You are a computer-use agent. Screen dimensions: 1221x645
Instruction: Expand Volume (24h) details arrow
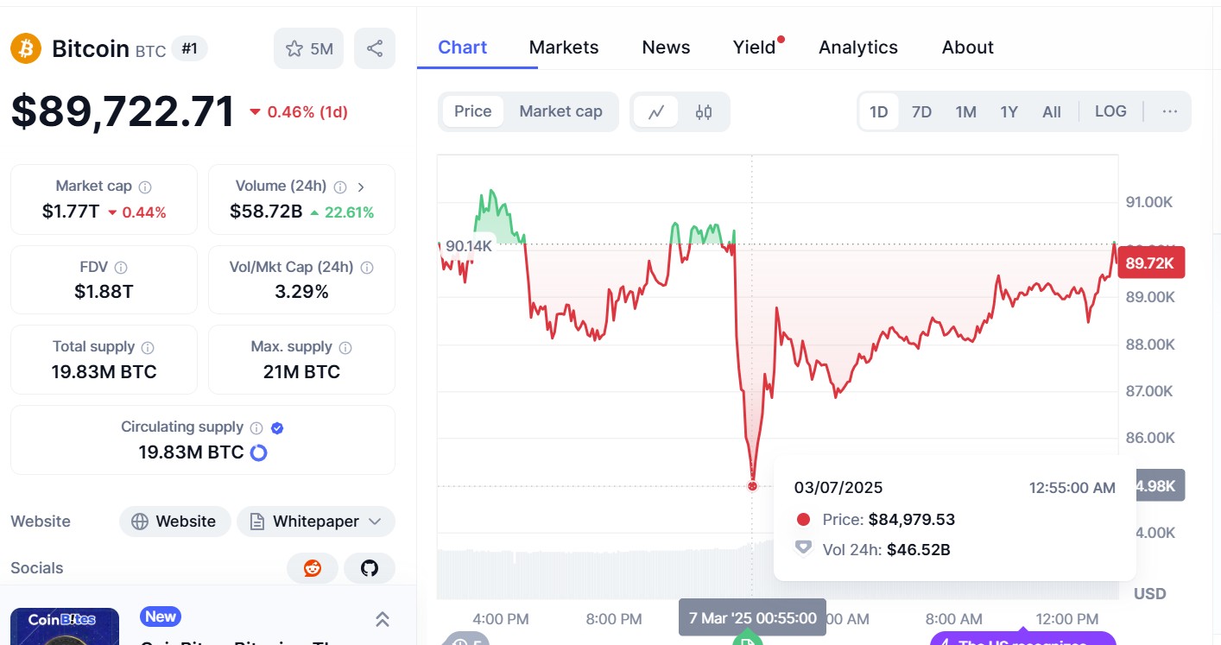(361, 187)
